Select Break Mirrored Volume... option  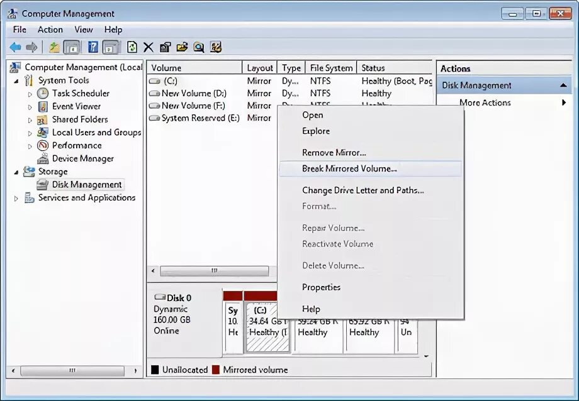tap(371, 168)
